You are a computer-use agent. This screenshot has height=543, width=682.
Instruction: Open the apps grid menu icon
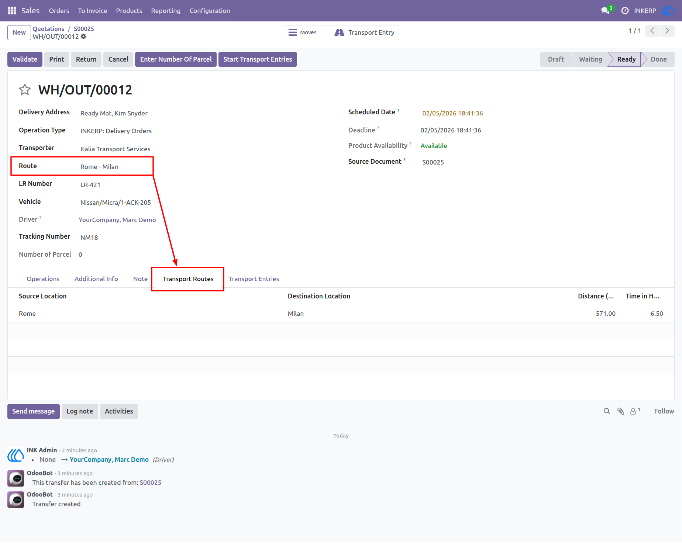pos(12,11)
